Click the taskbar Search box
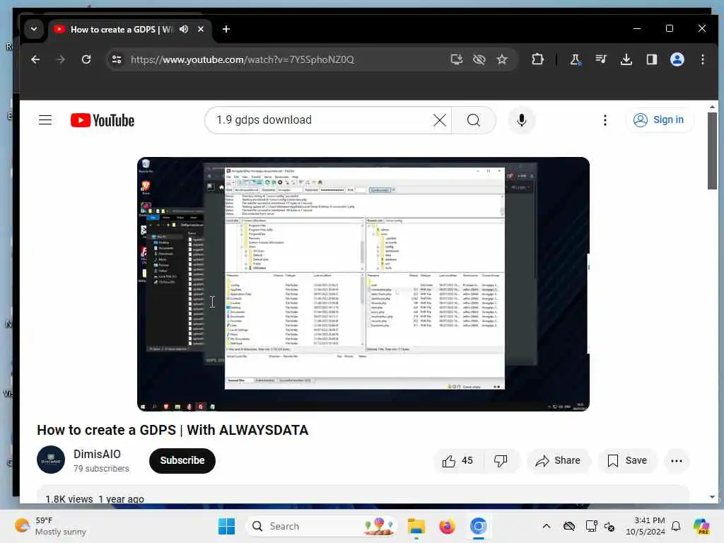This screenshot has width=724, height=543. click(322, 526)
